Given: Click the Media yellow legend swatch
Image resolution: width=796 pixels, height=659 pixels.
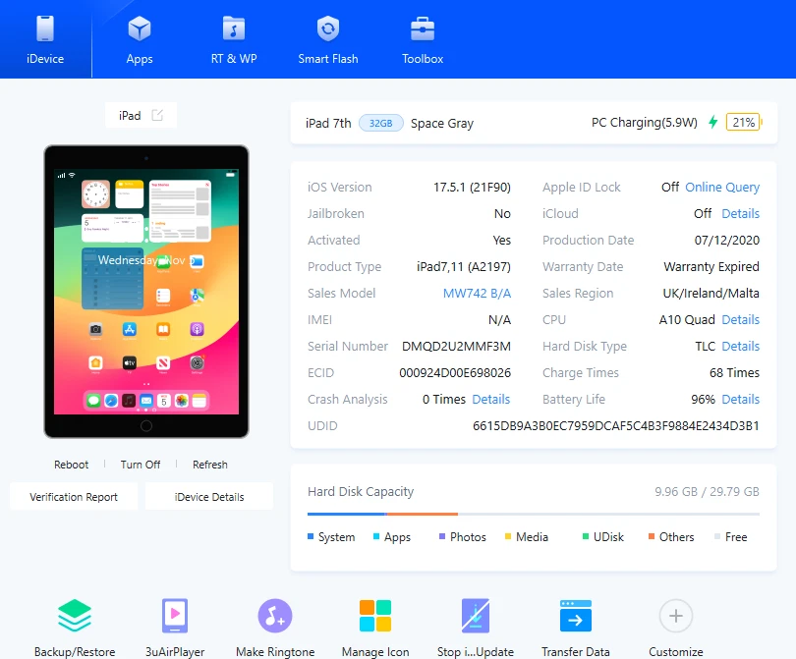Looking at the screenshot, I should pyautogui.click(x=508, y=536).
